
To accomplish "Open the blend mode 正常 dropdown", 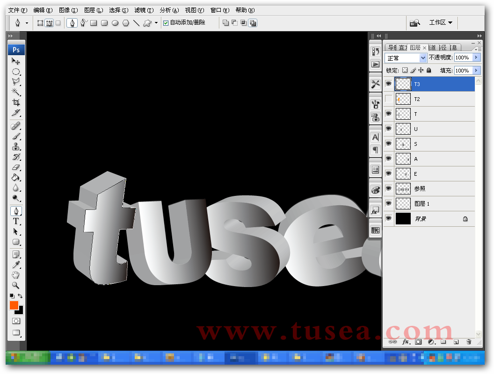I will 406,58.
